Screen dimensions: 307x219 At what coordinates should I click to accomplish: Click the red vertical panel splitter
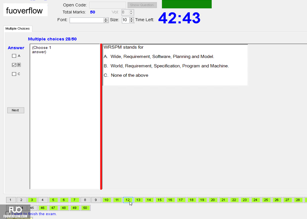[x=101, y=116]
